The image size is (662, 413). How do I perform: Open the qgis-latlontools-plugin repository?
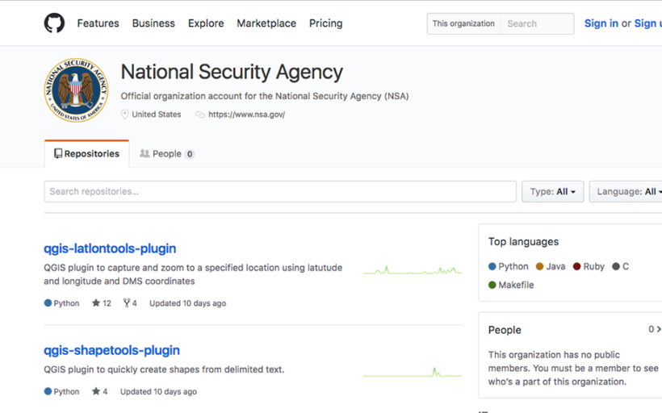click(x=110, y=248)
